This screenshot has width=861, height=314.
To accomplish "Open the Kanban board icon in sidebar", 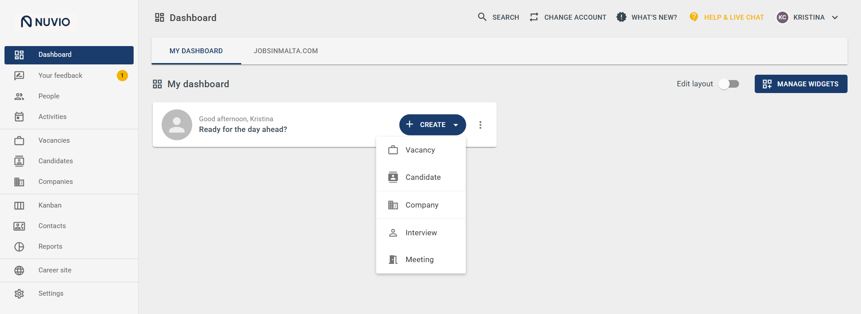I will (19, 205).
